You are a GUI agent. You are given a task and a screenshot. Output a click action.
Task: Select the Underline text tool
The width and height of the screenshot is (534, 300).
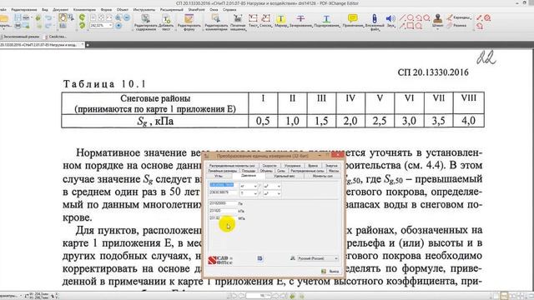[x=326, y=21]
